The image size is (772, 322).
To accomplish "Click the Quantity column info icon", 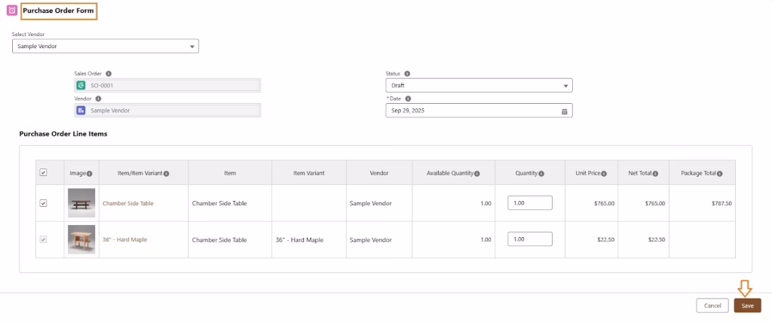I will pos(541,174).
